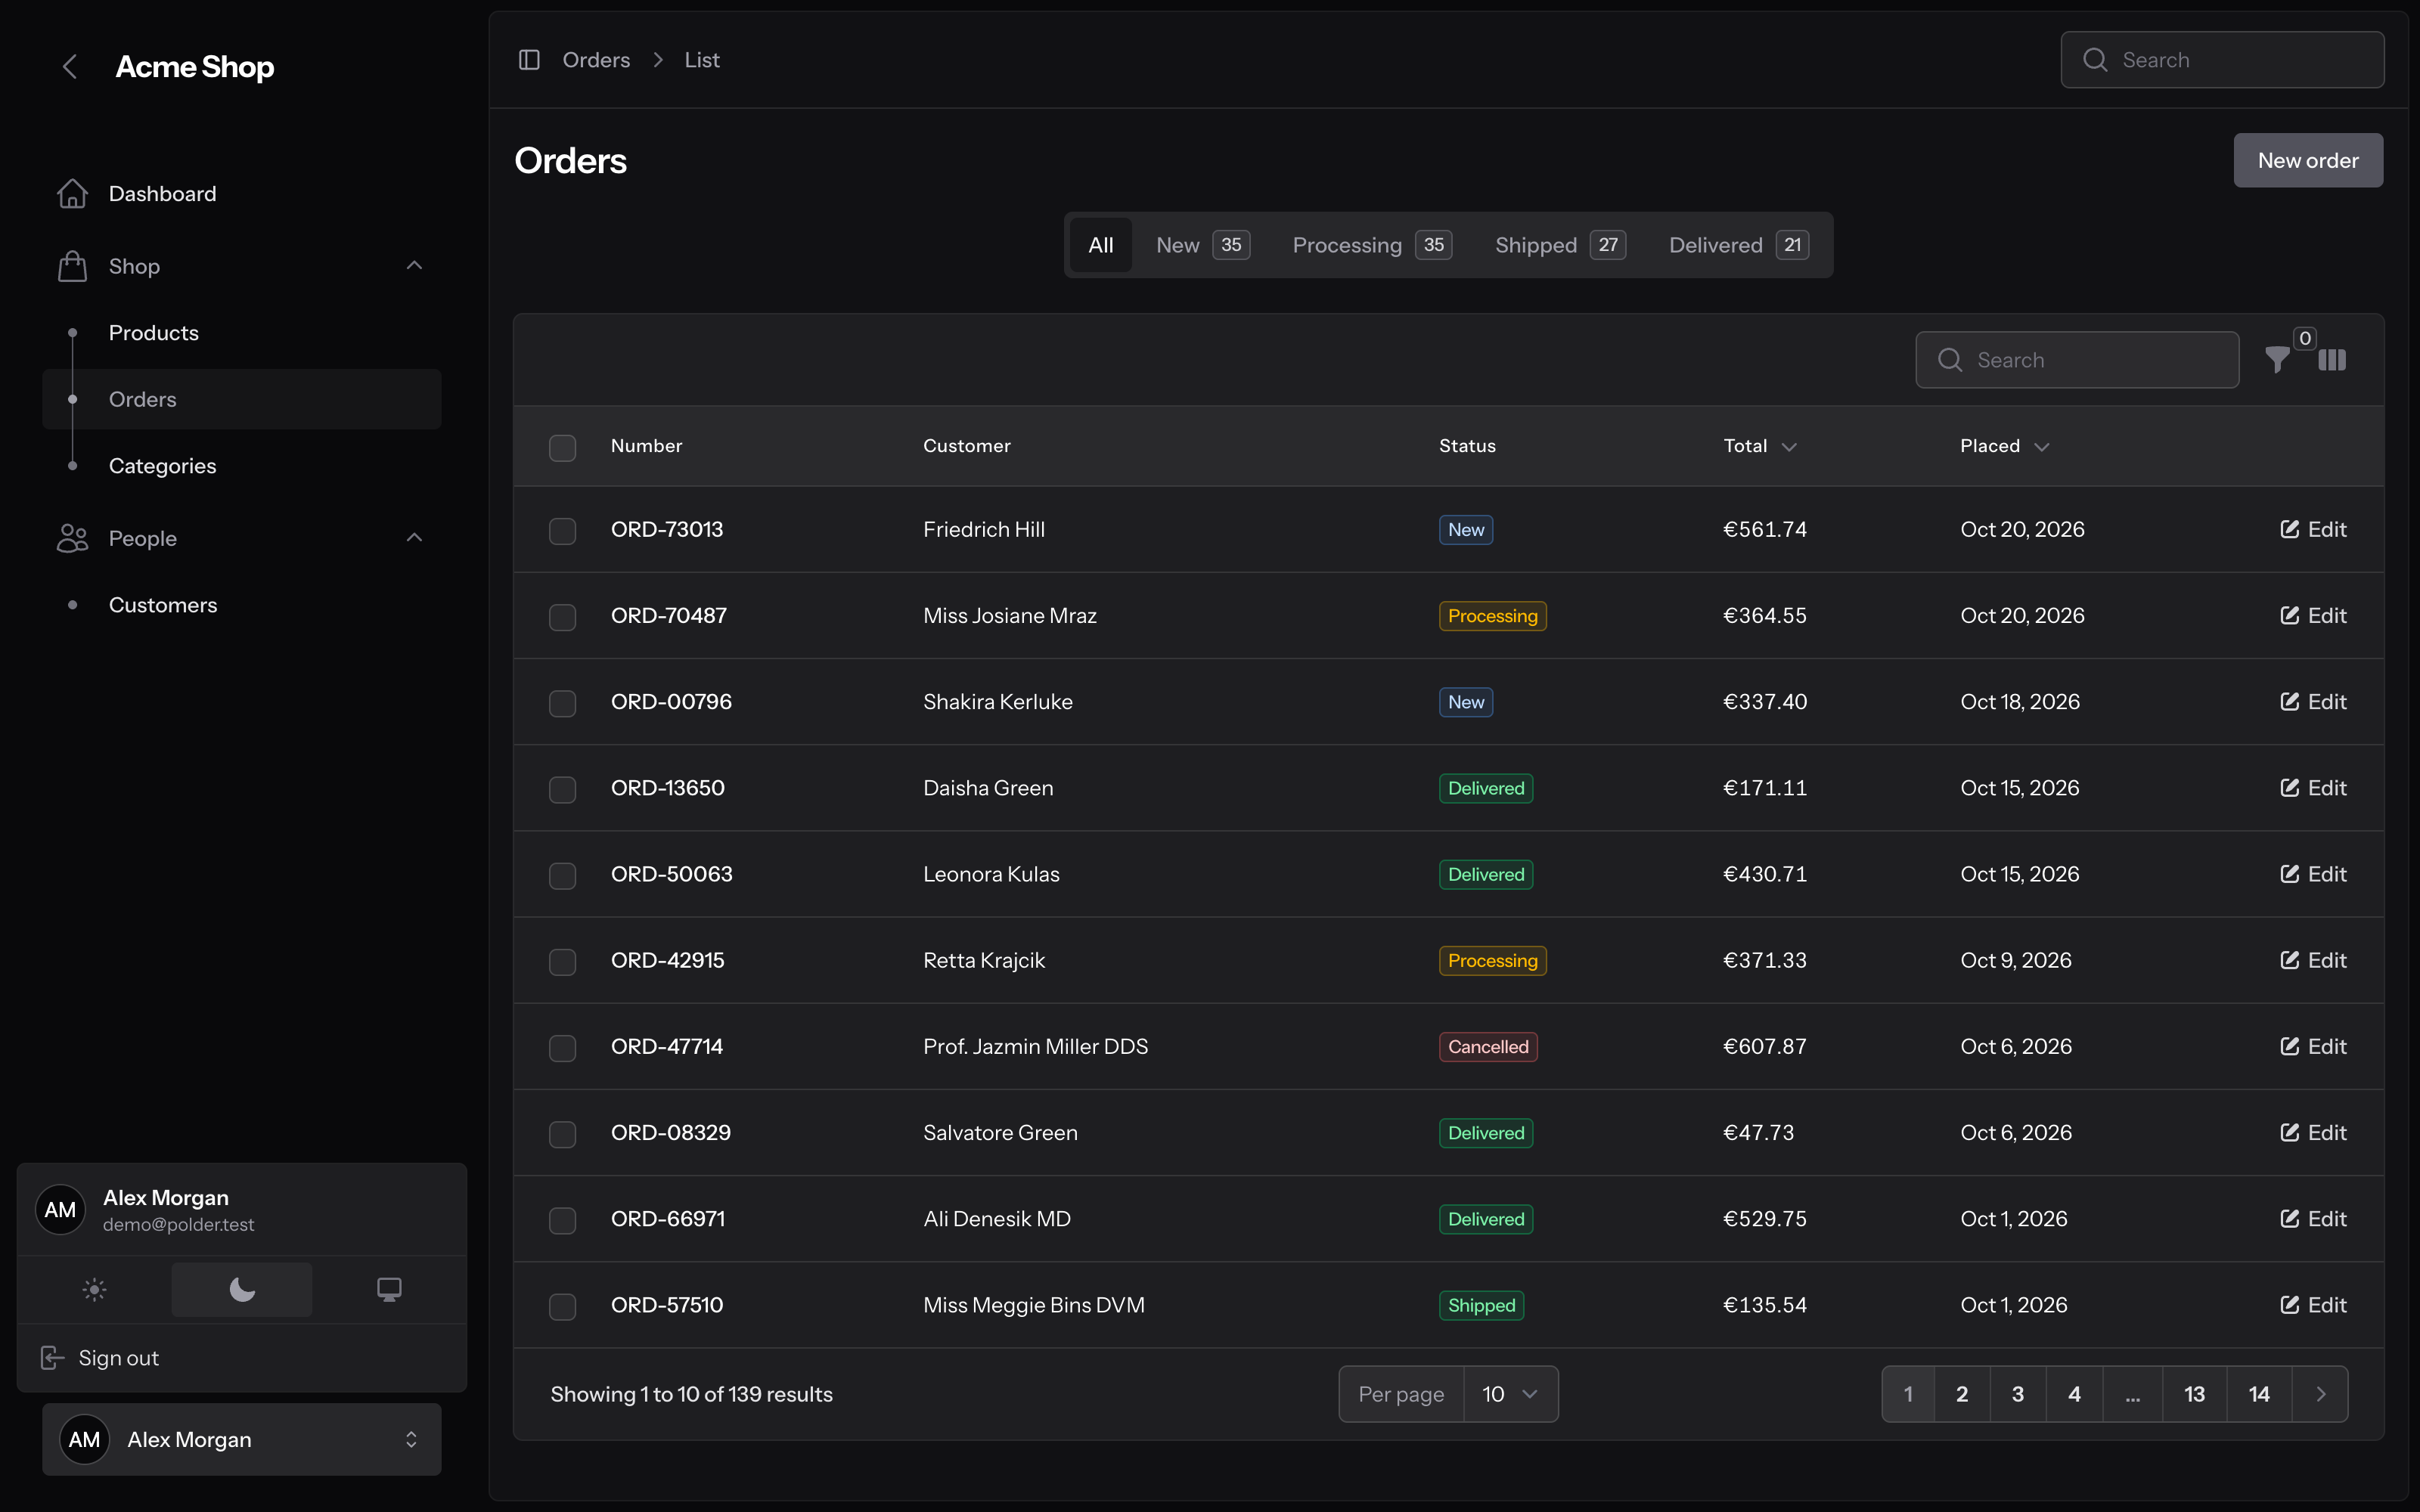
Task: Open table filters funnel icon
Action: point(2277,360)
